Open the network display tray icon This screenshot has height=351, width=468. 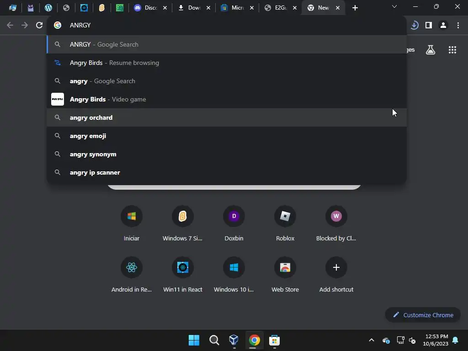click(400, 340)
